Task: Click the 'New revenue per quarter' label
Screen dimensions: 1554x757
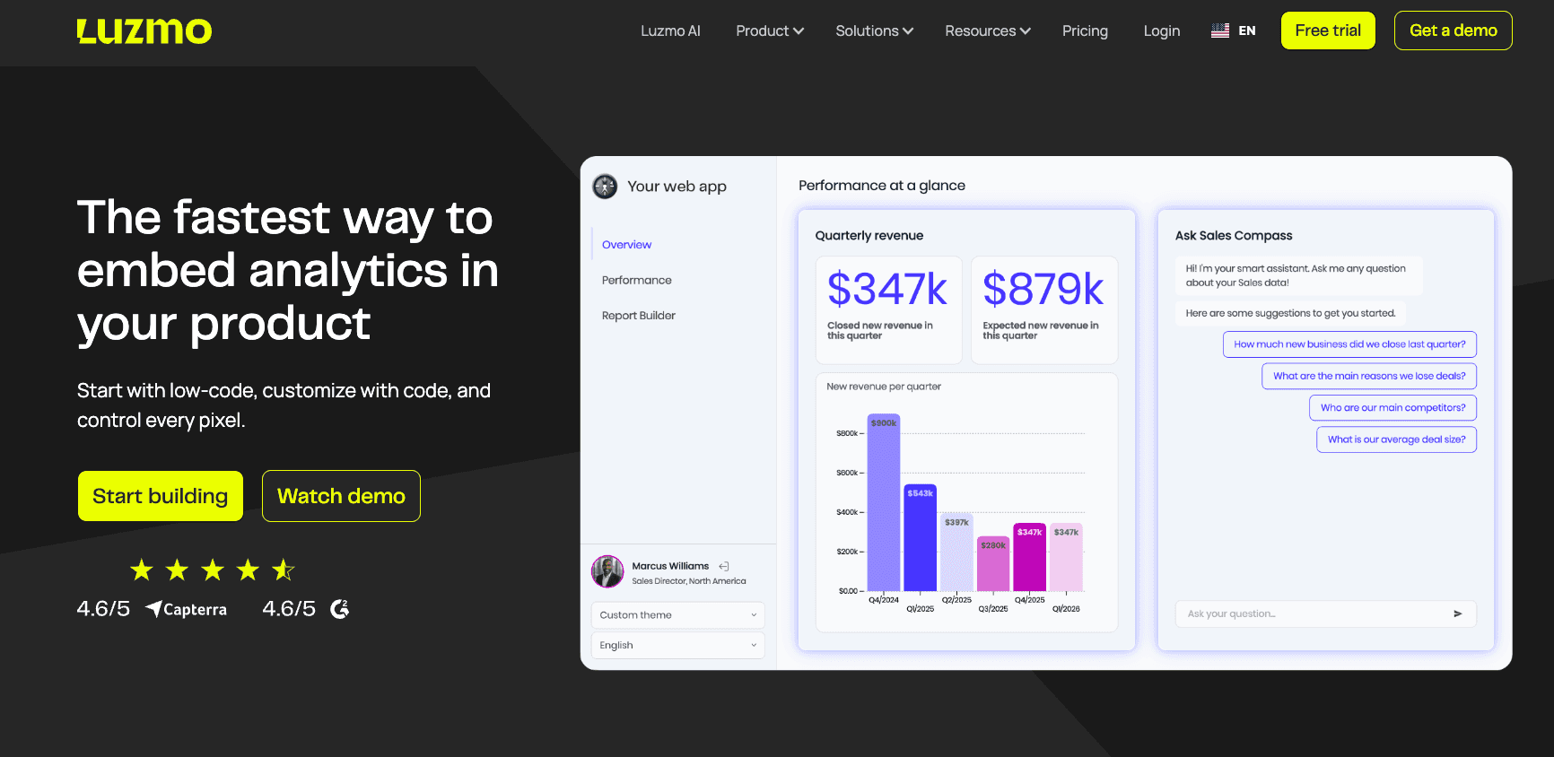Action: pos(884,387)
